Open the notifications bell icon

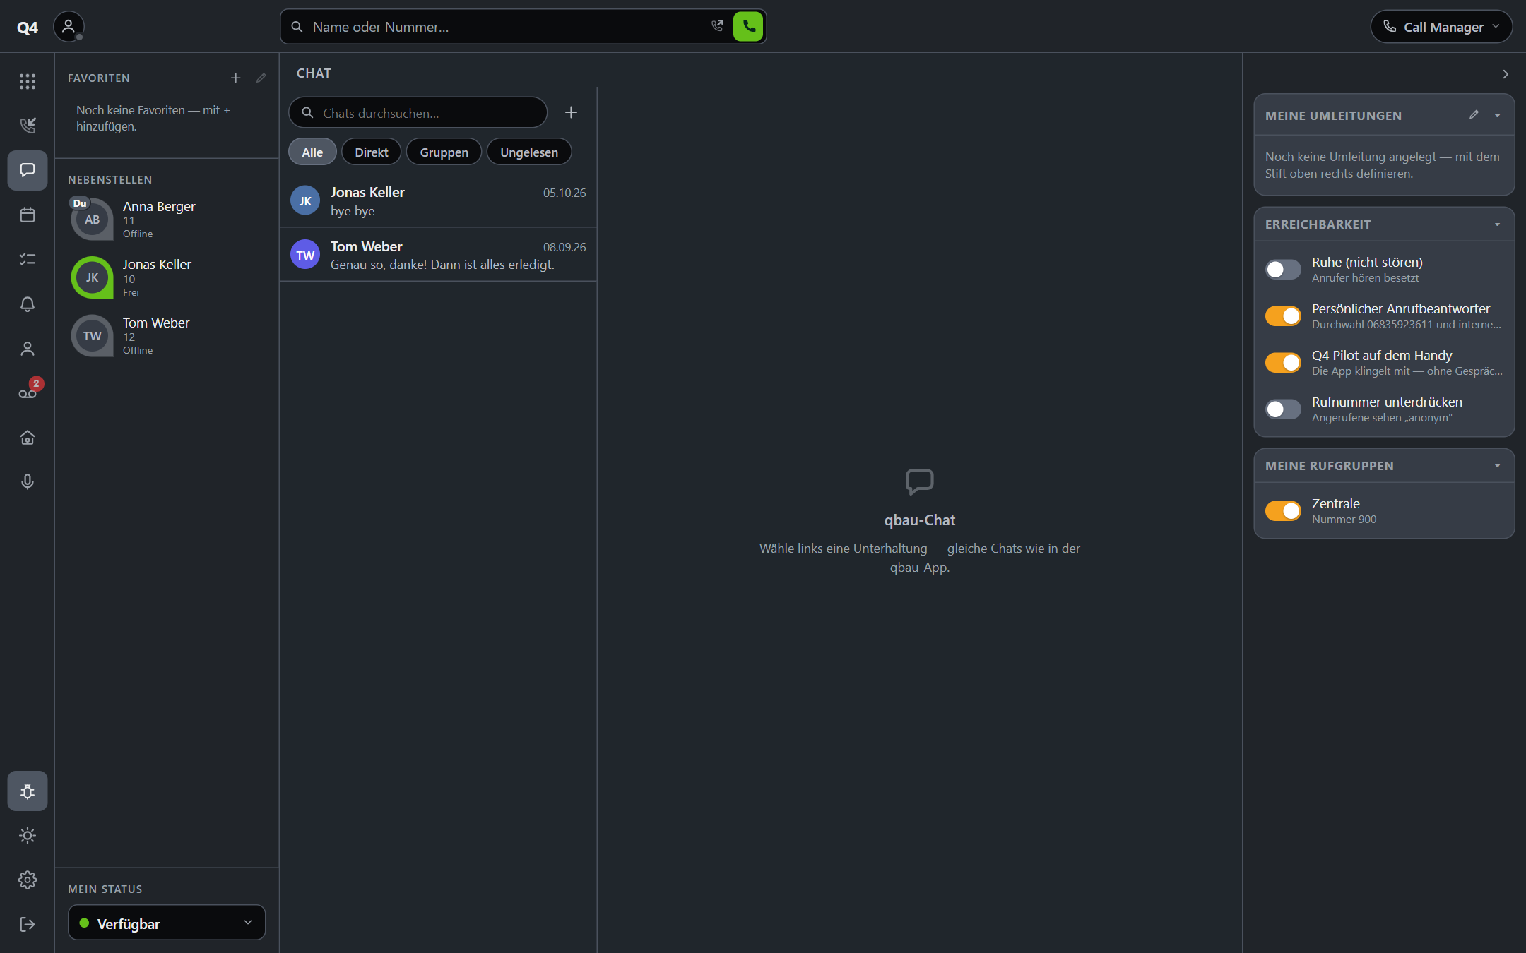point(28,304)
